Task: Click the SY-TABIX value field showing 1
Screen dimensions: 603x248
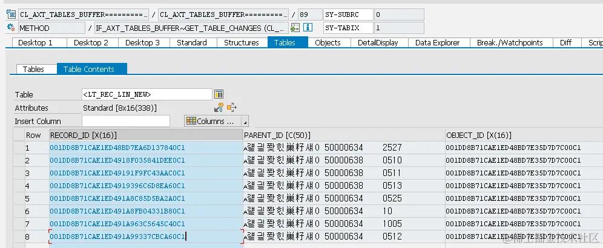Action: 399,28
